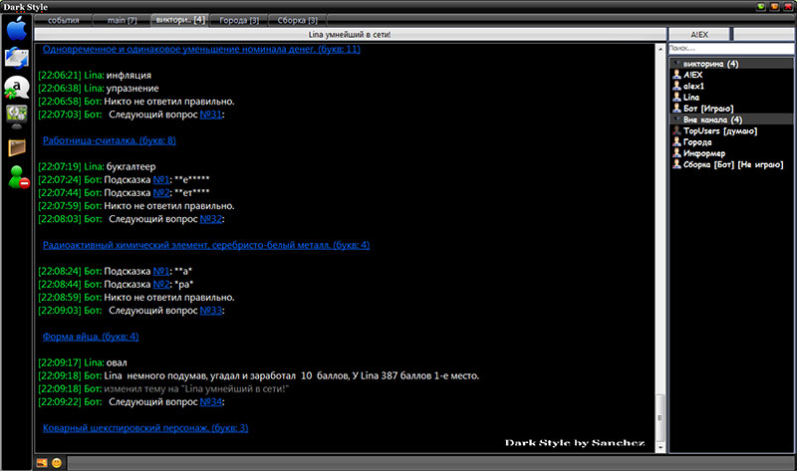Collapse the викторина (4) user group
The width and height of the screenshot is (797, 471).
tap(676, 64)
